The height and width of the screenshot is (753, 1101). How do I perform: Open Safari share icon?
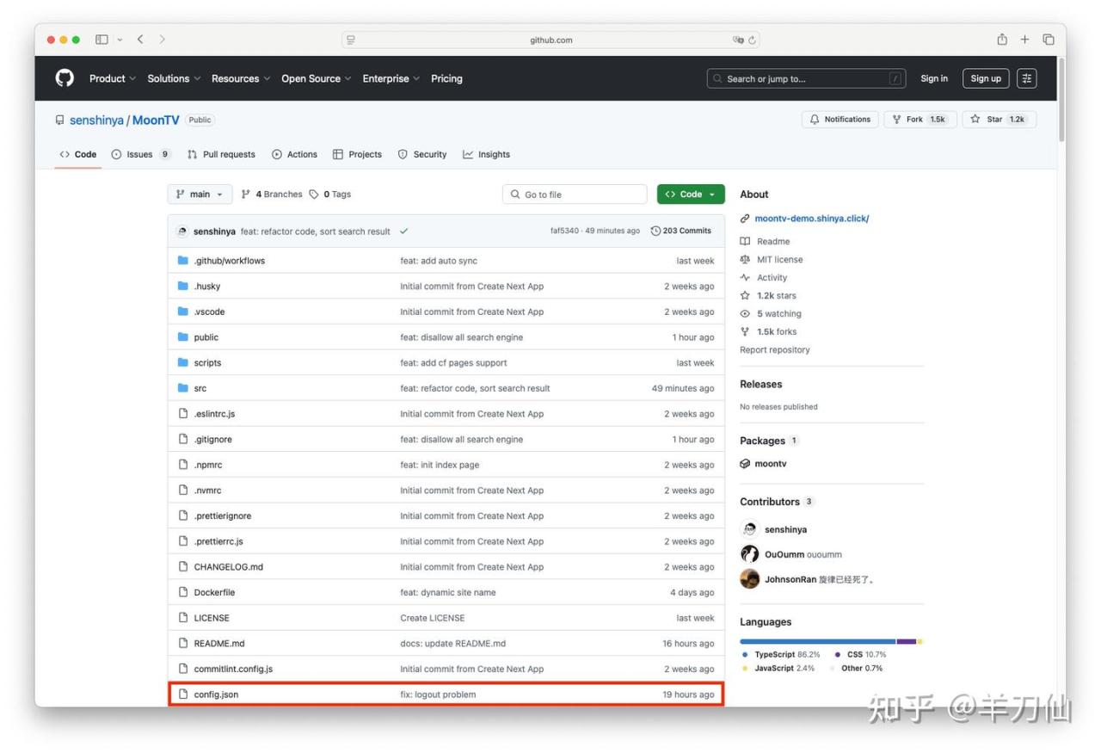coord(1002,40)
